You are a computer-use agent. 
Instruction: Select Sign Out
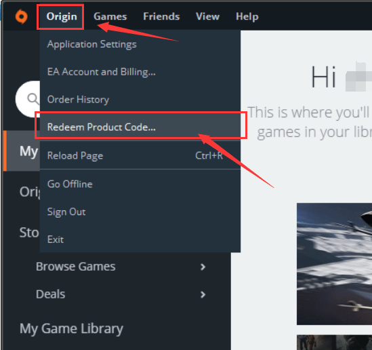point(140,212)
